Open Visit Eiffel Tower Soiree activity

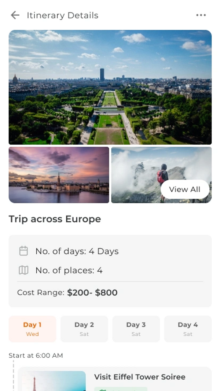tap(140, 377)
